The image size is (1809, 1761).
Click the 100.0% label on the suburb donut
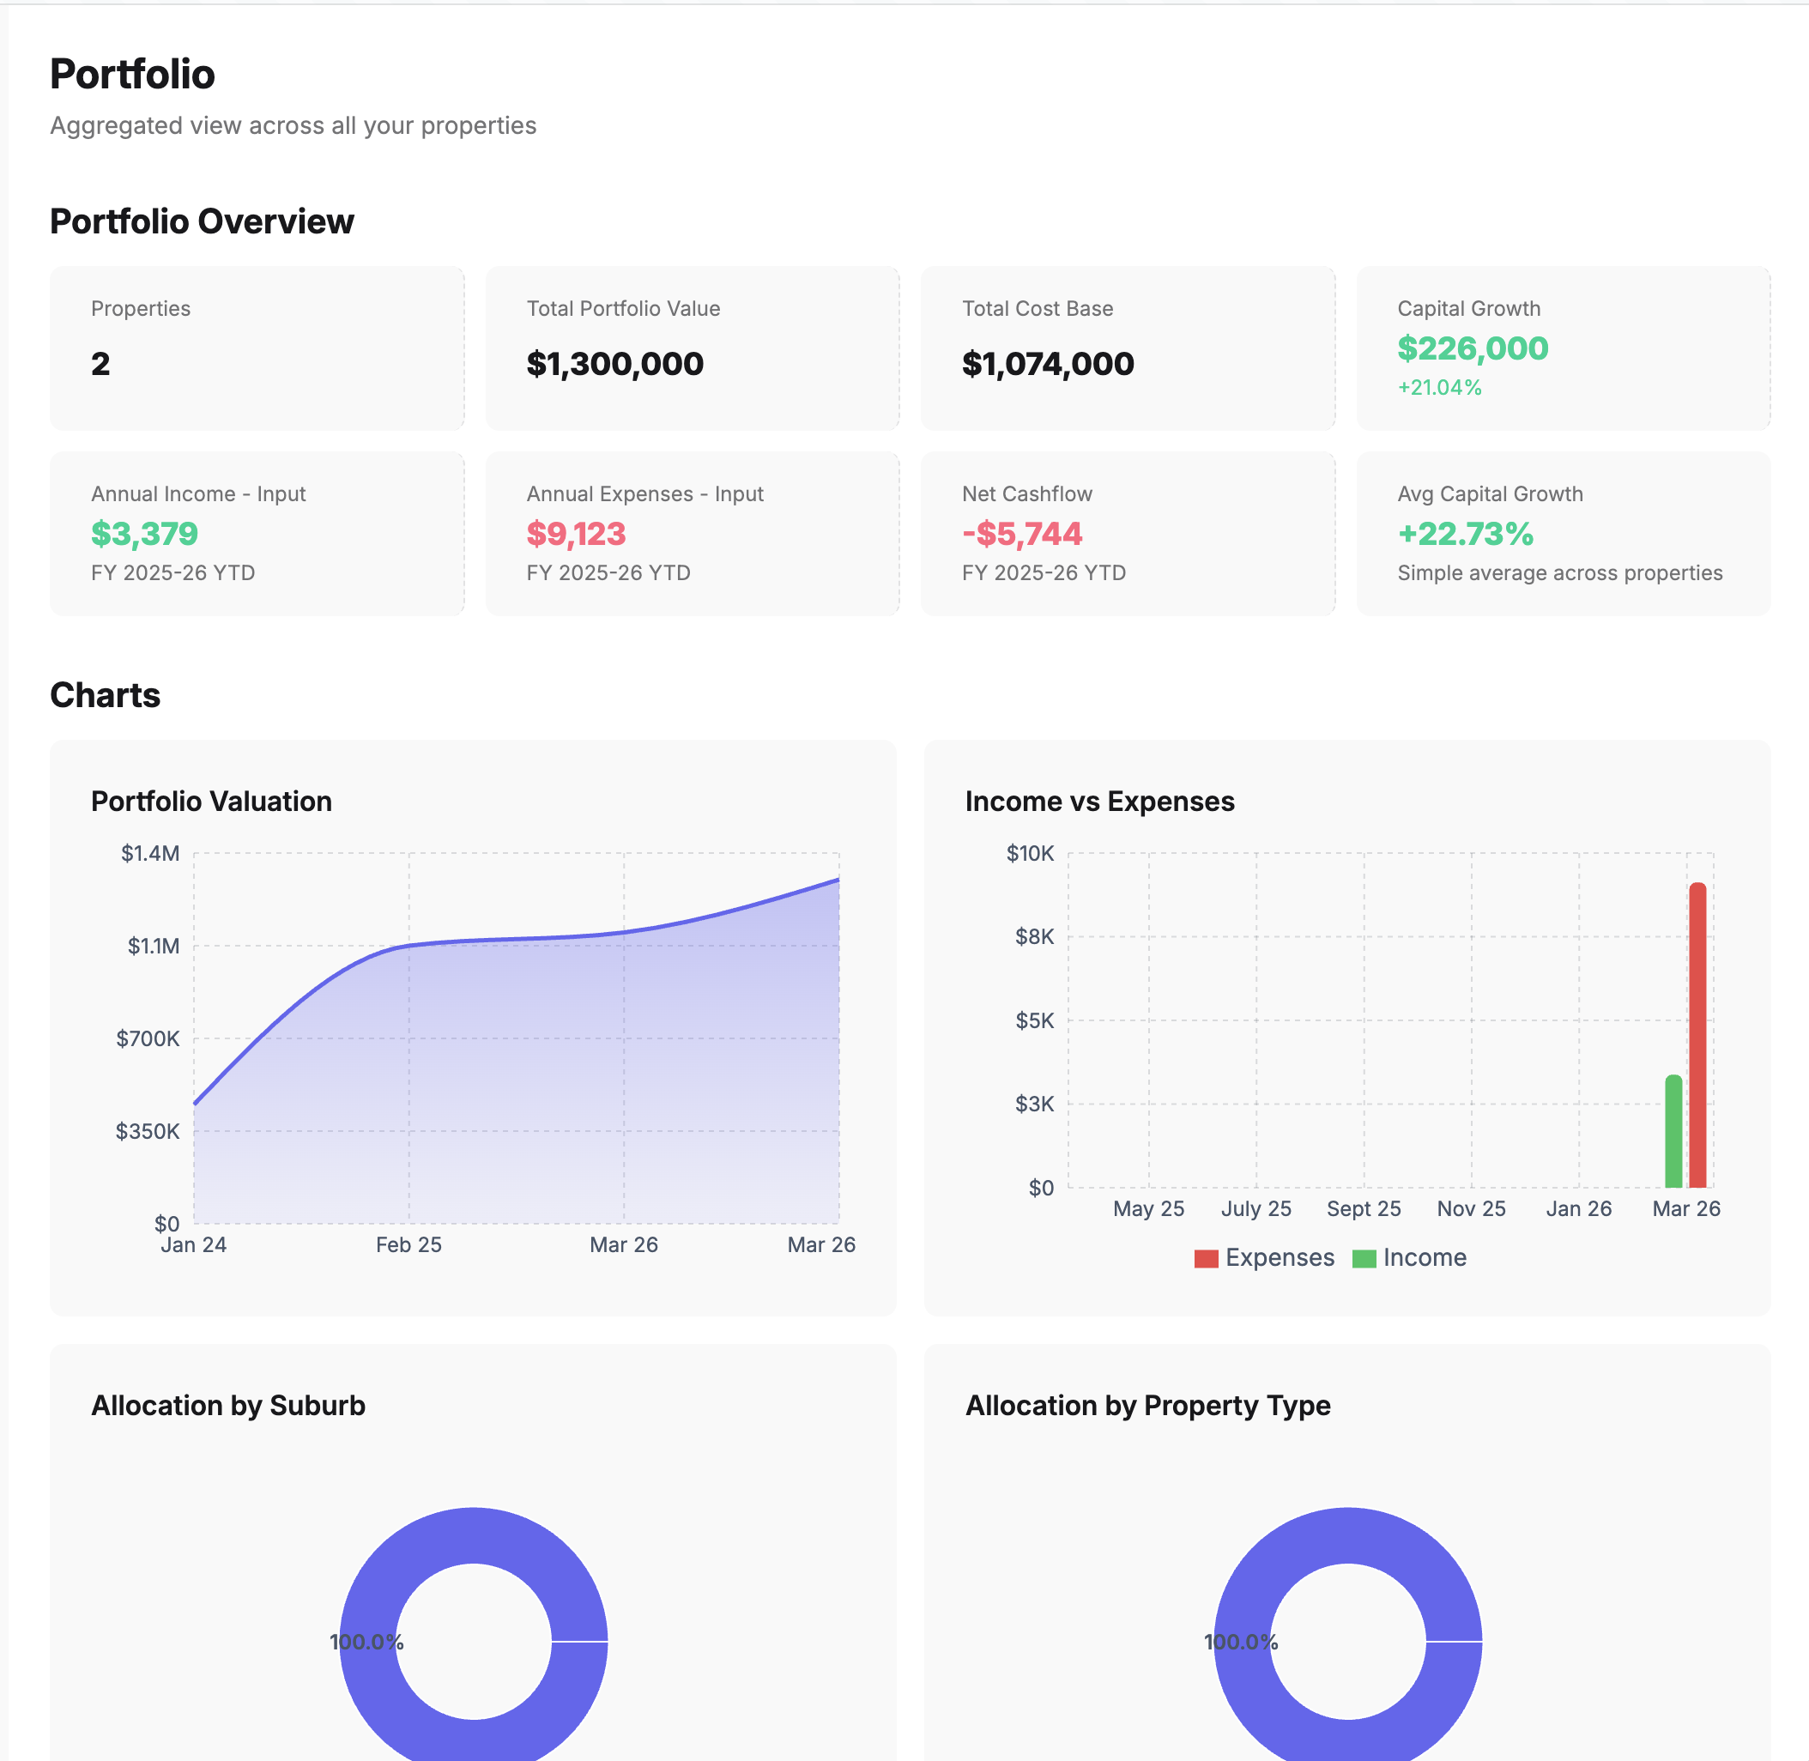pos(367,1643)
